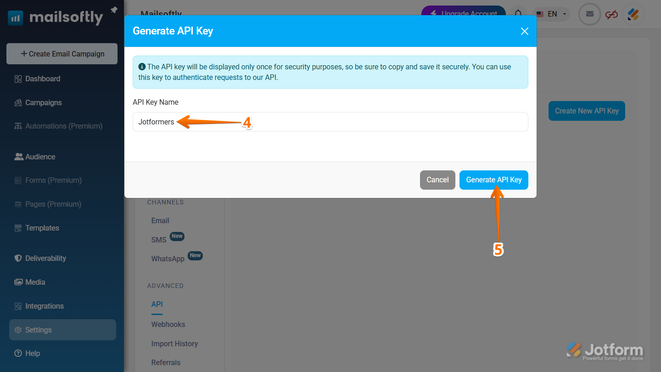Select the Integrations sidebar icon
661x372 pixels.
click(17, 306)
